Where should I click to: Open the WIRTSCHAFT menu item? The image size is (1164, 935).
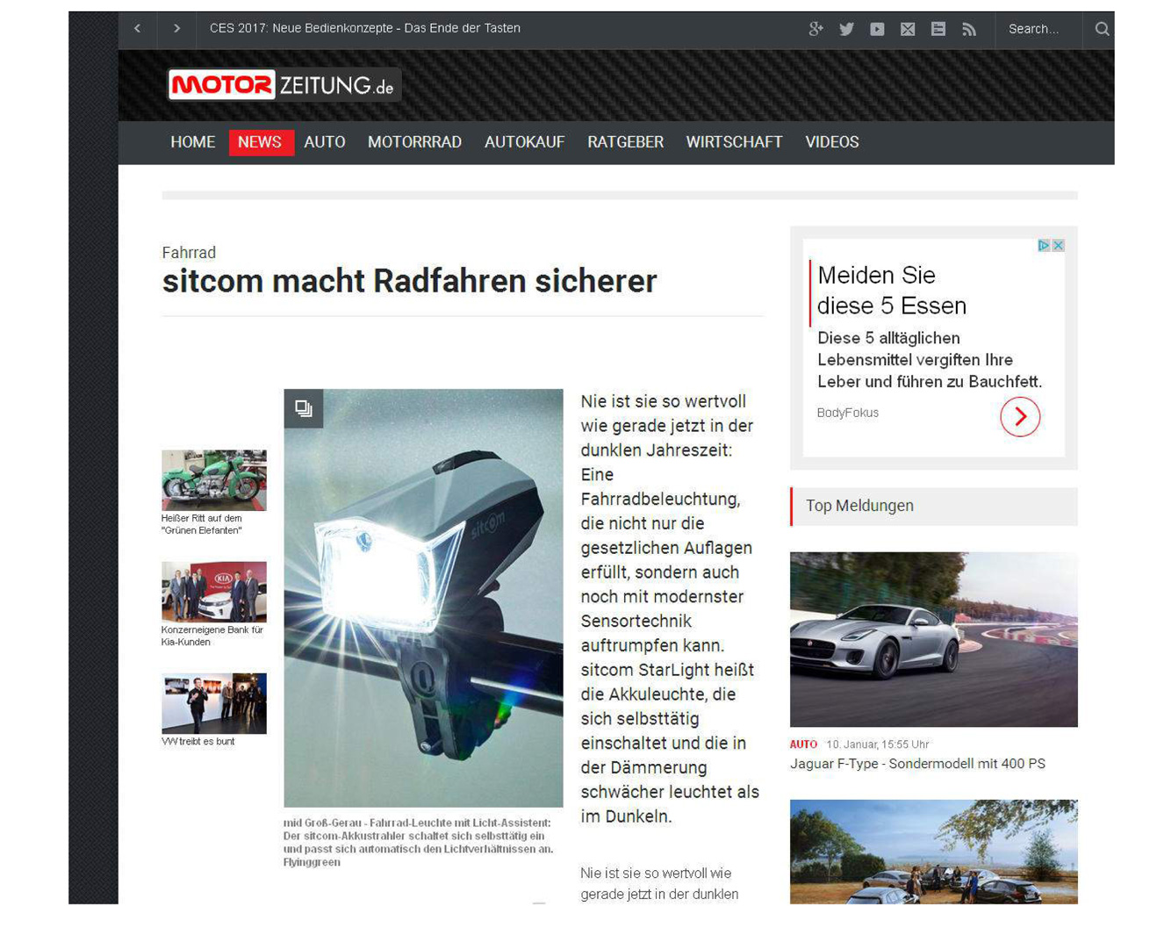pos(734,142)
